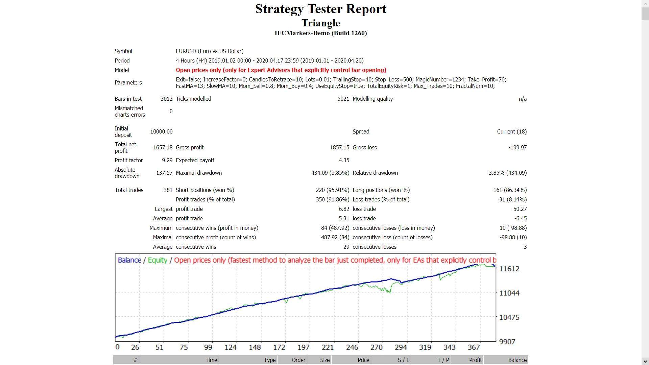Click the Type column header
Viewport: 649px width, 365px height.
[x=270, y=360]
